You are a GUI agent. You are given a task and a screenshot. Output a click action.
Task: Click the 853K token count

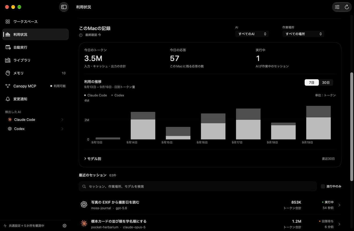coord(296,202)
